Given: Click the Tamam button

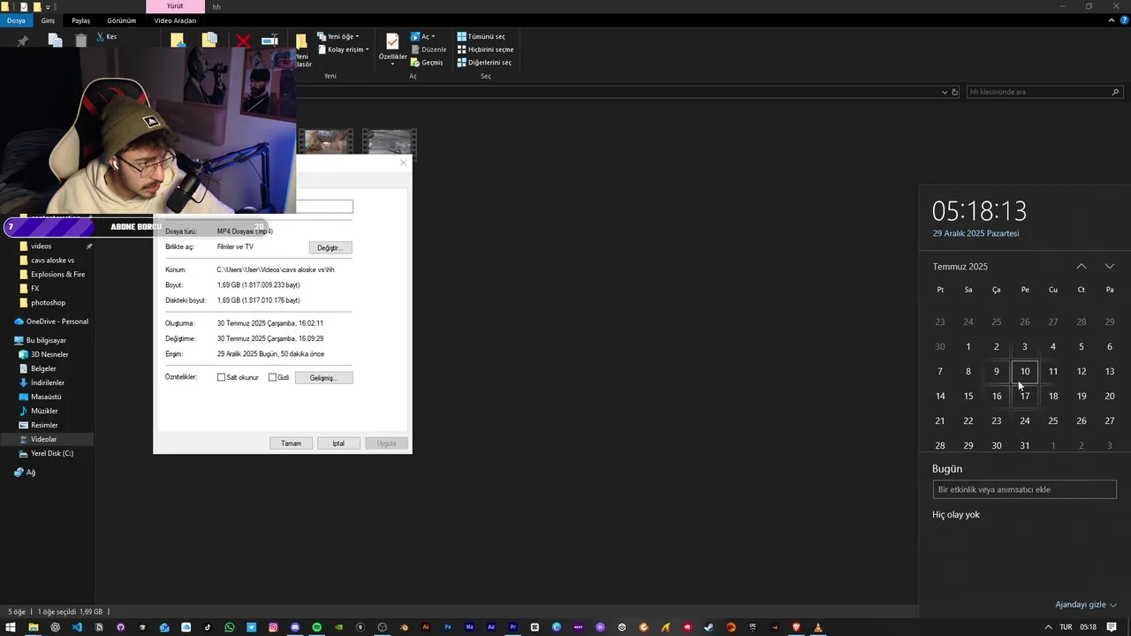Looking at the screenshot, I should (x=291, y=443).
